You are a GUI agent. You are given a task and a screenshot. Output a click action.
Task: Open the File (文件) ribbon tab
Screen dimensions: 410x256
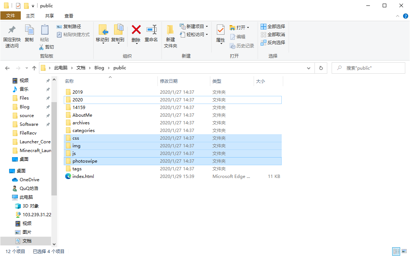pyautogui.click(x=11, y=16)
